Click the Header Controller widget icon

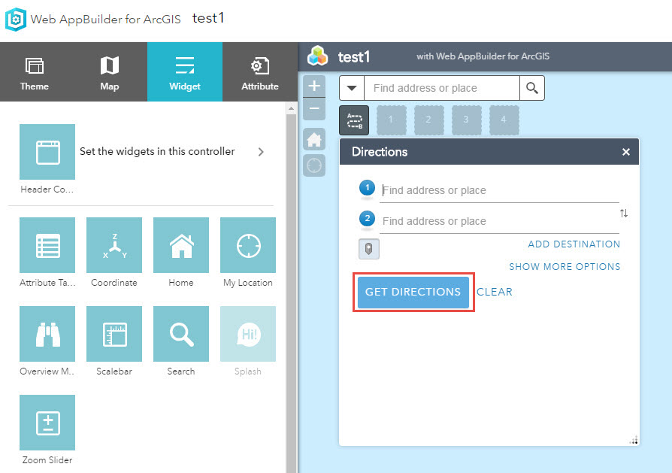tap(47, 152)
